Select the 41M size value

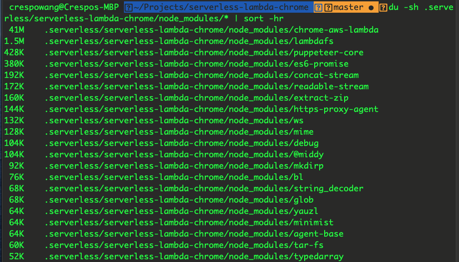[17, 30]
